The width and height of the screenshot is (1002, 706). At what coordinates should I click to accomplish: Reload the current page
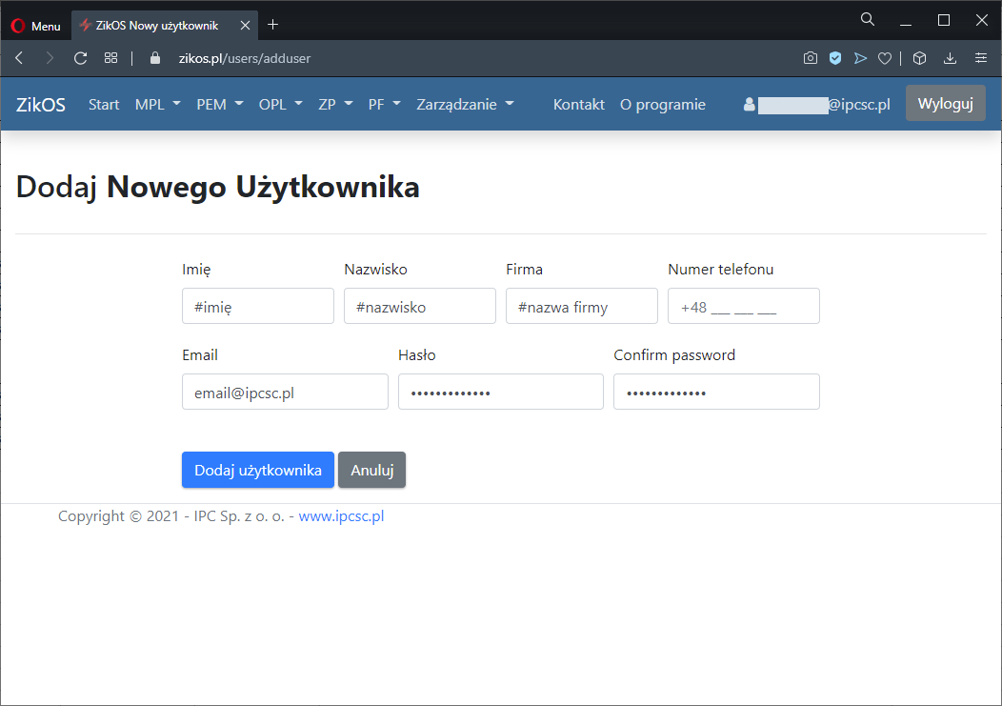81,58
